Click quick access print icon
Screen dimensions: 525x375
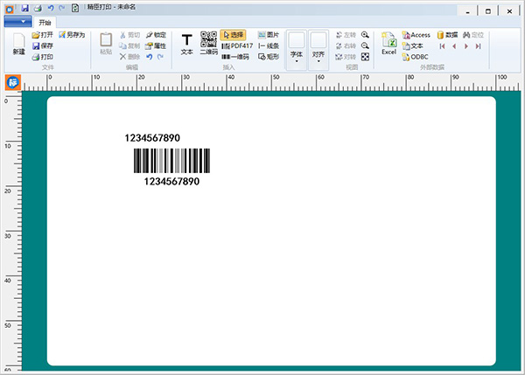point(38,8)
